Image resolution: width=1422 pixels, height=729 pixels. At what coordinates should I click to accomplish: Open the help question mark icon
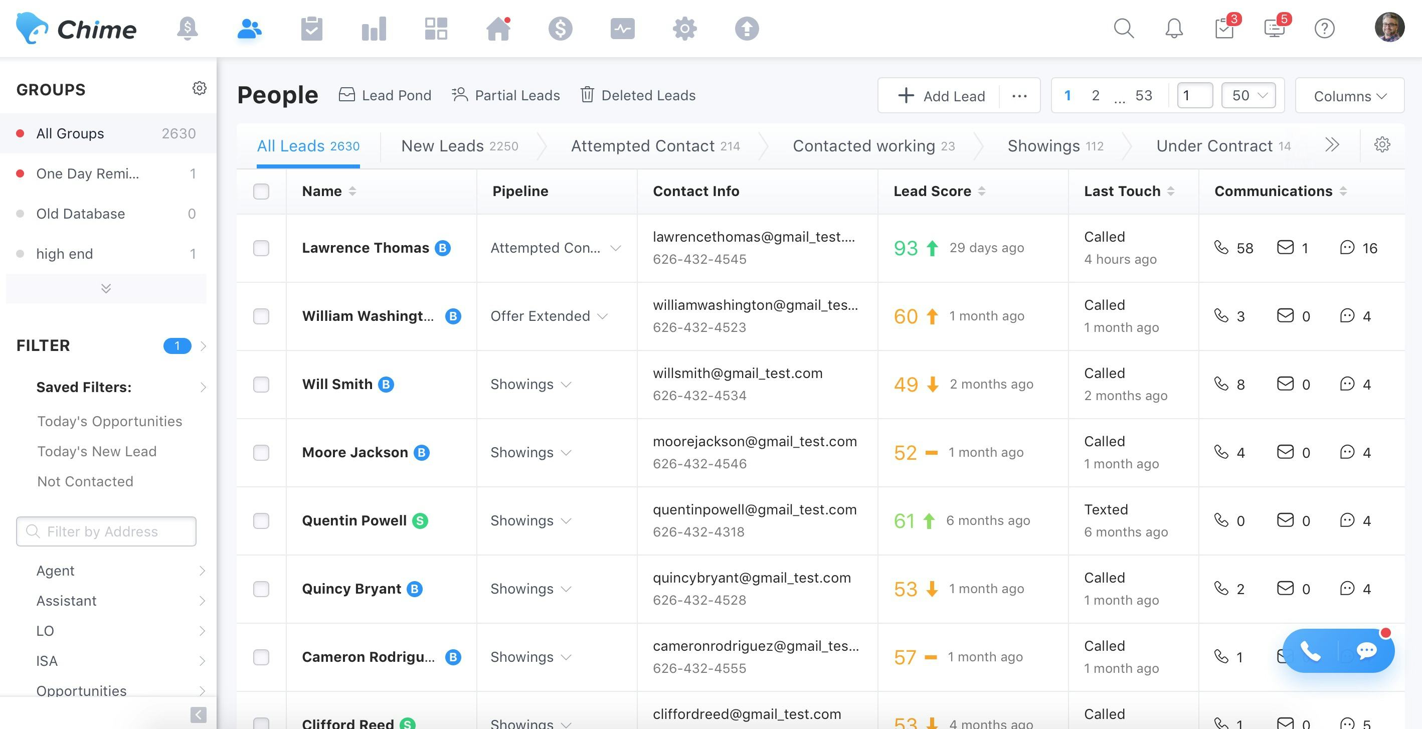[x=1325, y=28]
